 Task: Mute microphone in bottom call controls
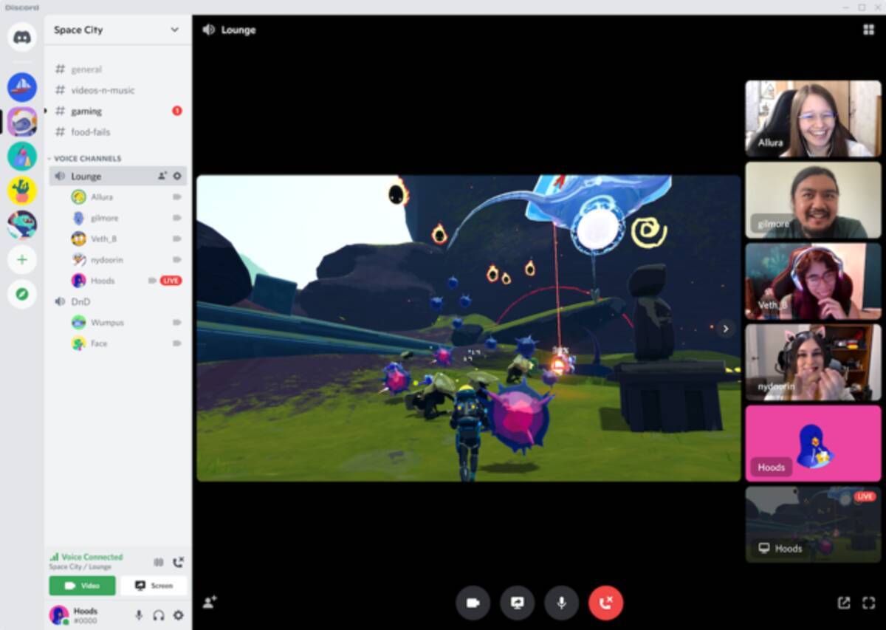(x=561, y=603)
